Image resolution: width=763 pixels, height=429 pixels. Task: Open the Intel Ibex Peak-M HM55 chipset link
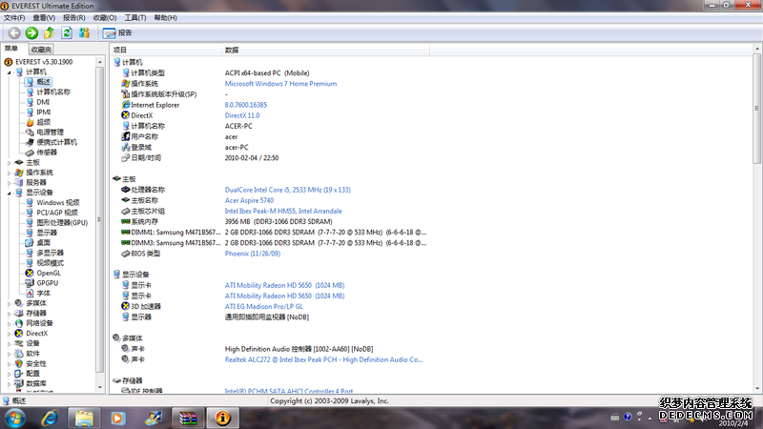tap(283, 211)
